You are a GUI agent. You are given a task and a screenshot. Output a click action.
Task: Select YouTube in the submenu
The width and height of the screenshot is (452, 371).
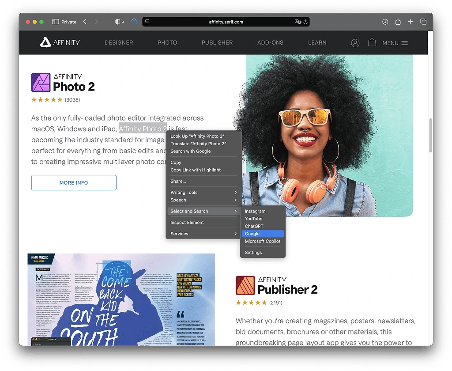pyautogui.click(x=263, y=219)
